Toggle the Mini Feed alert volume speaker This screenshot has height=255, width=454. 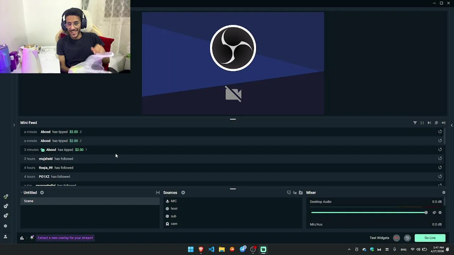click(443, 123)
